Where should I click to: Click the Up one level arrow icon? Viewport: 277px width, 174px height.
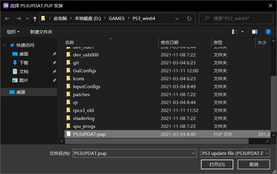(35, 18)
